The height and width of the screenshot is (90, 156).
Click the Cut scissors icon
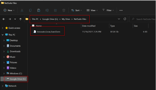[x=22, y=10]
